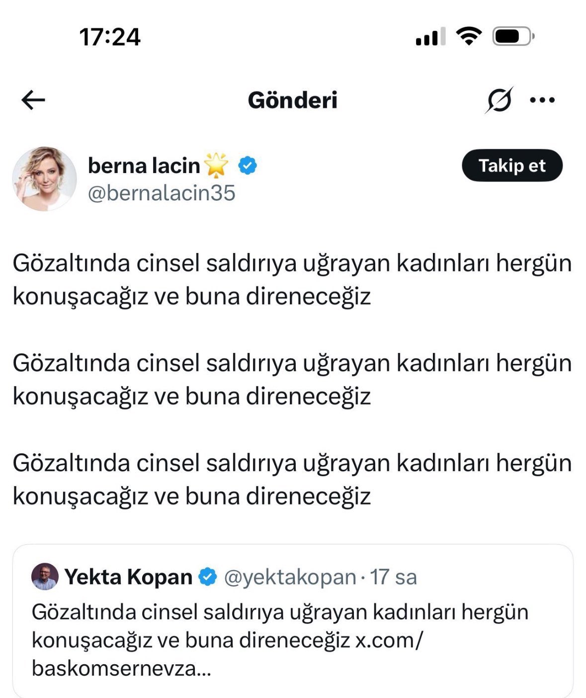Open the quoted Yekta Kopan post card
This screenshot has width=586, height=698.
293,621
